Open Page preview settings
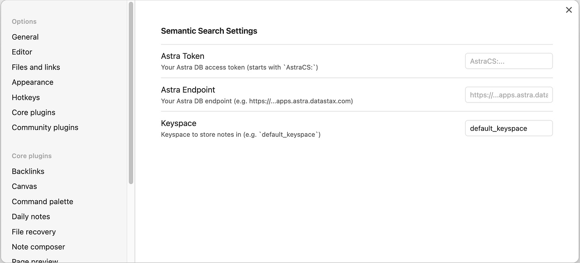This screenshot has width=580, height=263. click(35, 260)
